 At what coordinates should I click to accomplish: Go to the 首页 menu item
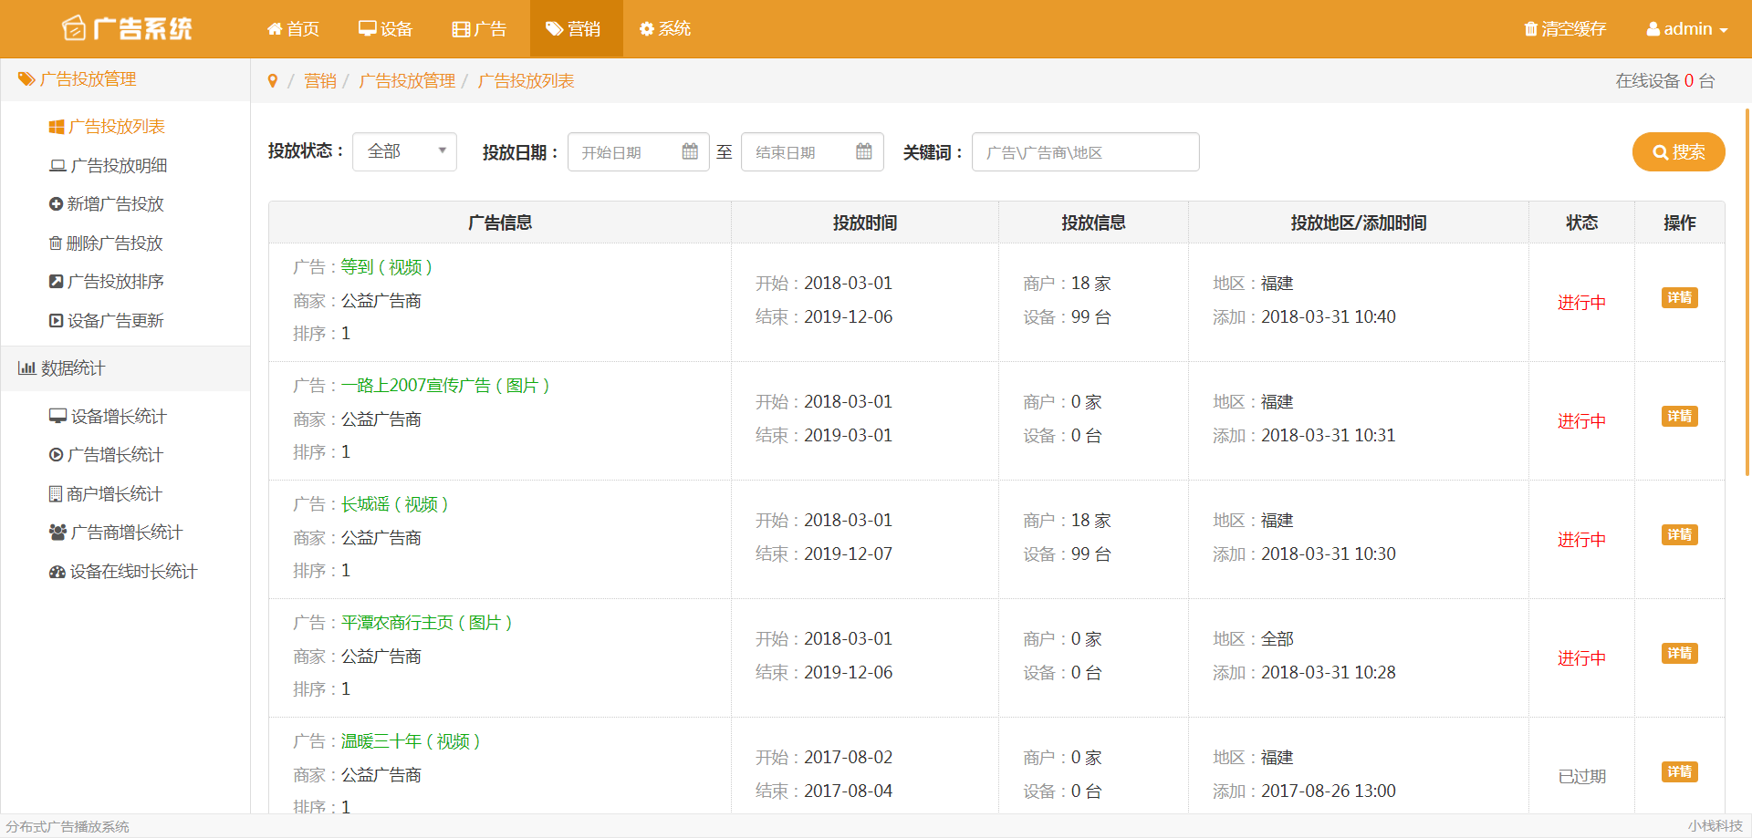click(x=293, y=29)
